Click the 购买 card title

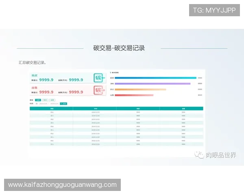(x=35, y=76)
